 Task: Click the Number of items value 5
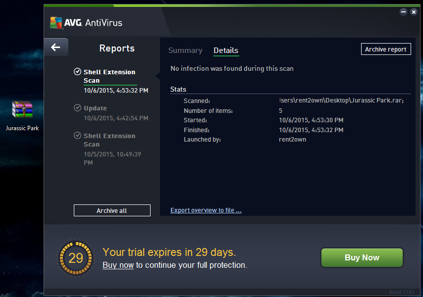[x=280, y=111]
